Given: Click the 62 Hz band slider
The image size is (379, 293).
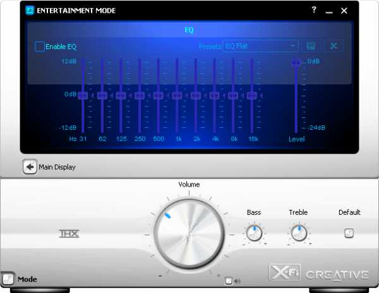Looking at the screenshot, I should pyautogui.click(x=102, y=96).
